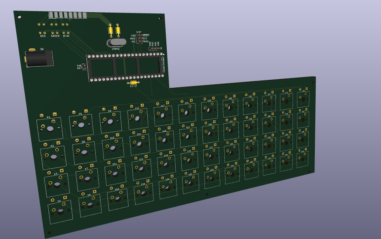The image size is (381, 239).
Task: Select key switch footprint K5
Action: [82, 125]
